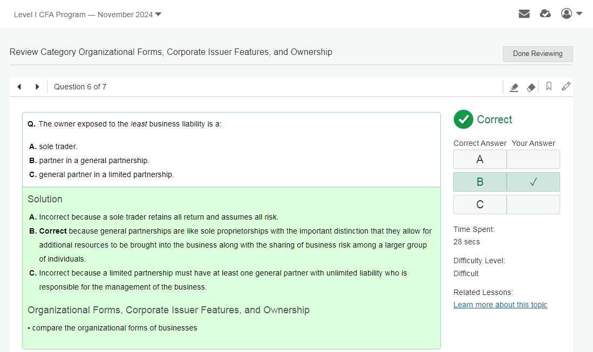
Task: Go to the previous question arrow
Action: point(19,87)
